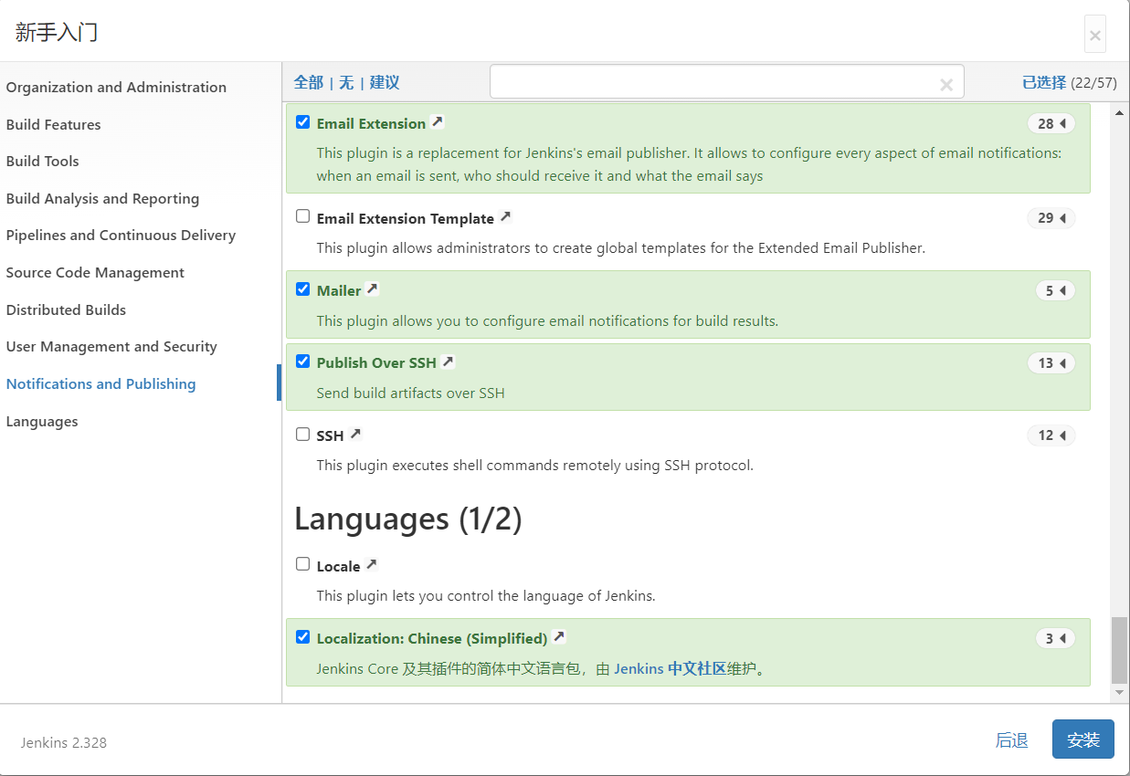Uncheck the Mailer plugin
Viewport: 1130px width, 776px height.
click(x=302, y=289)
